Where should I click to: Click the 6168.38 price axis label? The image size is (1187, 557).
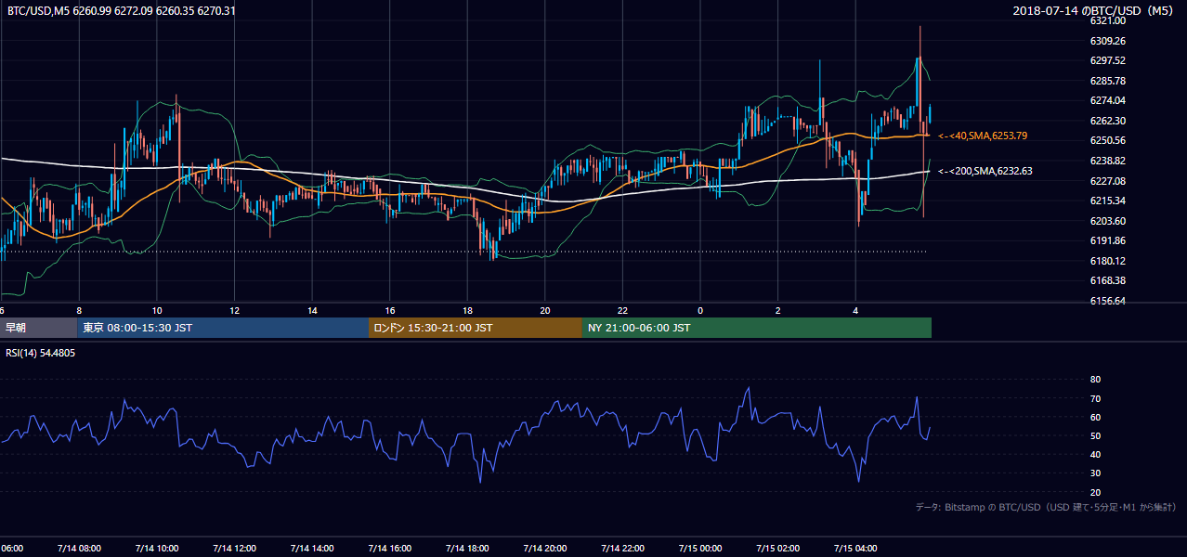(1107, 280)
